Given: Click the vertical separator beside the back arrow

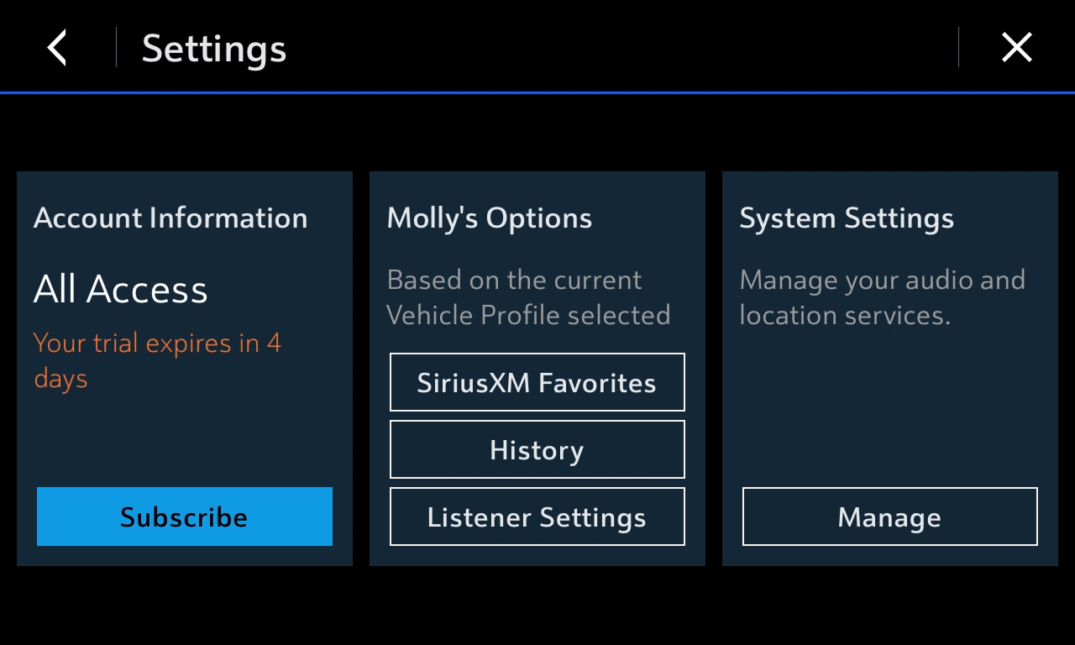Looking at the screenshot, I should (x=116, y=47).
